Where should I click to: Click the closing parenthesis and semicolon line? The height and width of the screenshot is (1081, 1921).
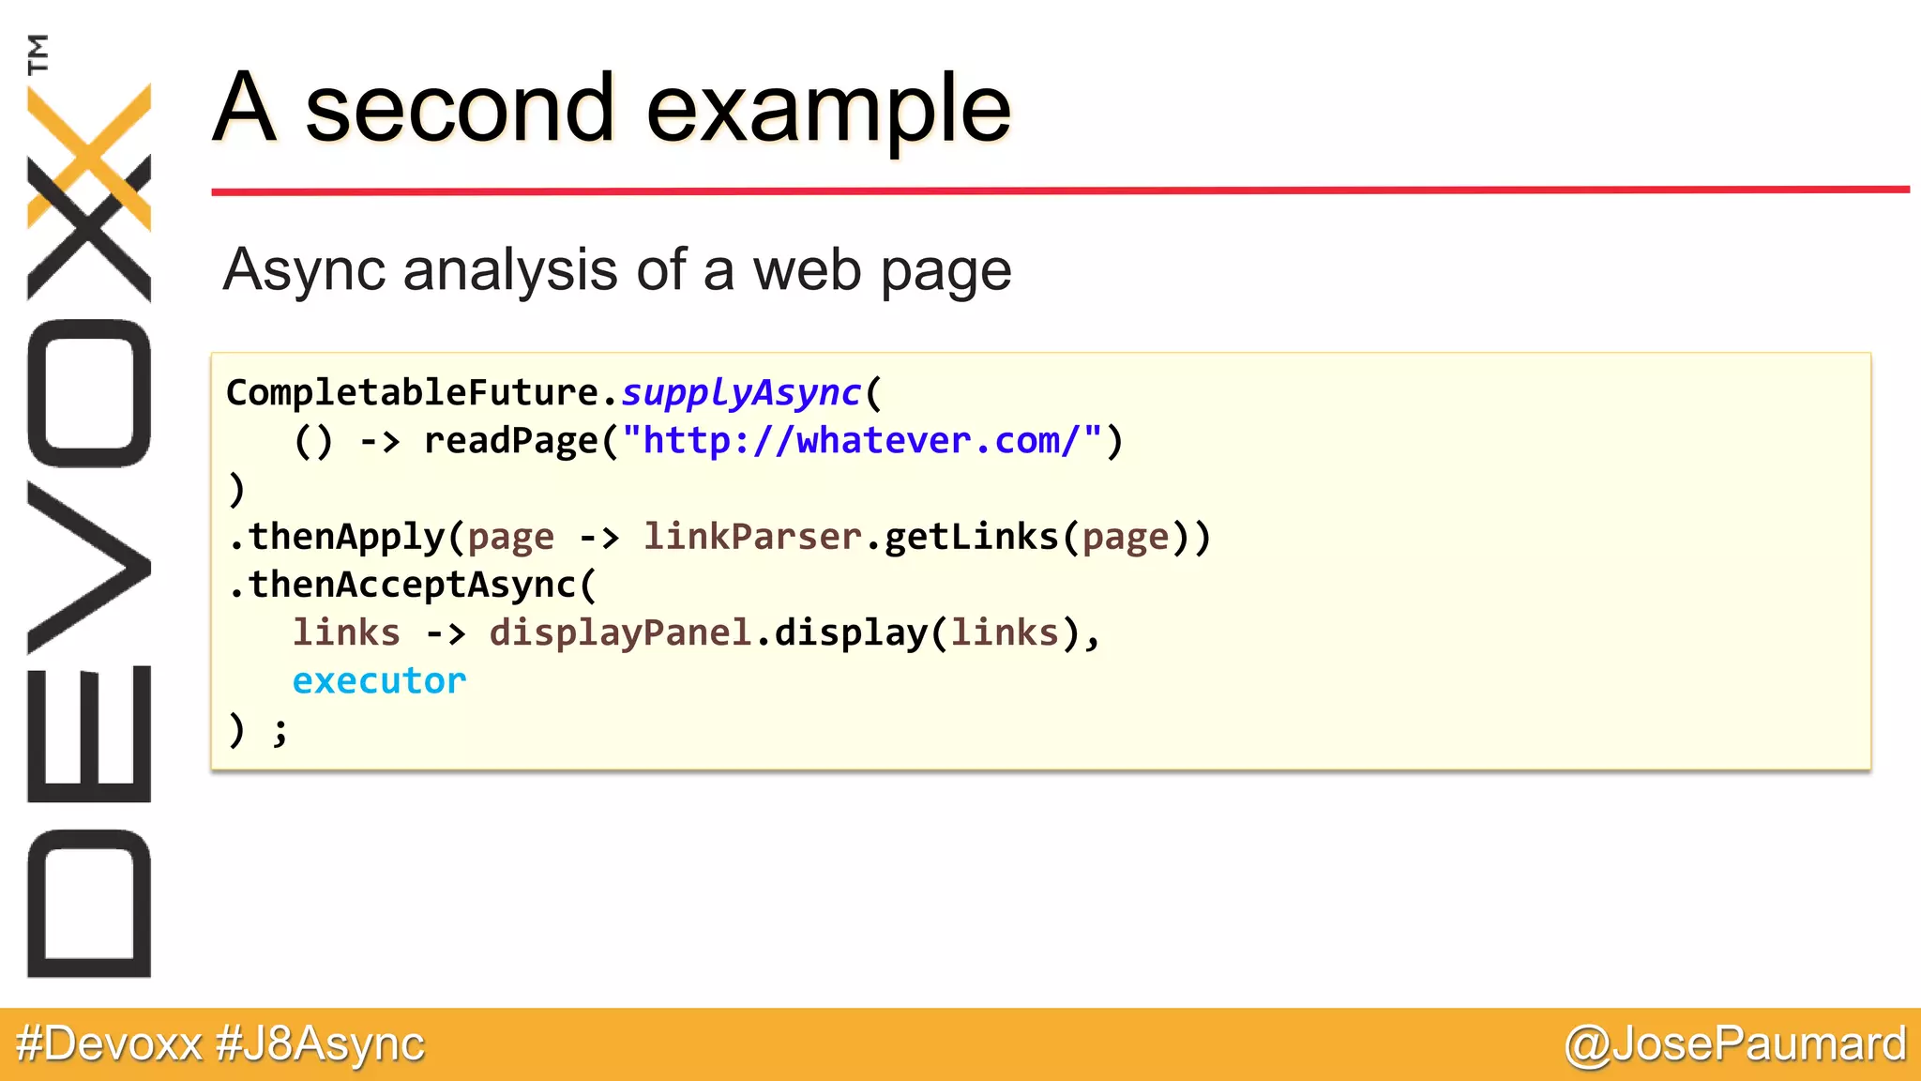click(x=257, y=729)
